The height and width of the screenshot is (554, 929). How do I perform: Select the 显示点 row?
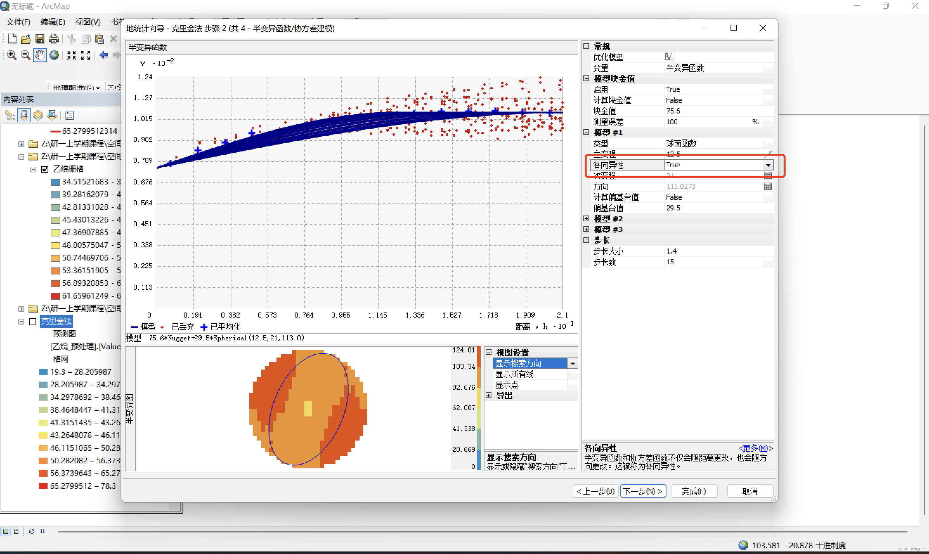[530, 385]
